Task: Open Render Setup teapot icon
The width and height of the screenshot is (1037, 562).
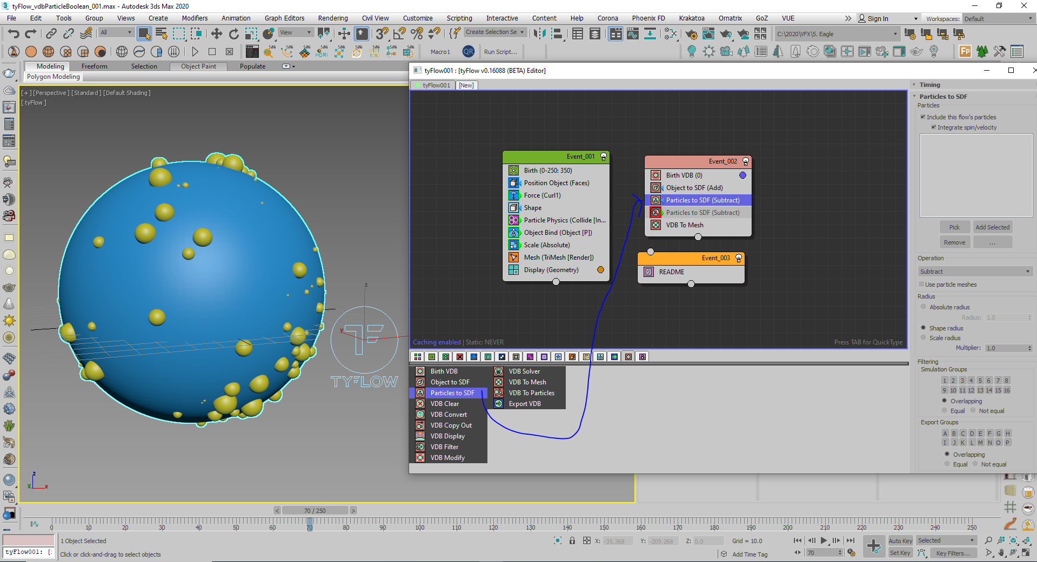Action: pyautogui.click(x=691, y=34)
